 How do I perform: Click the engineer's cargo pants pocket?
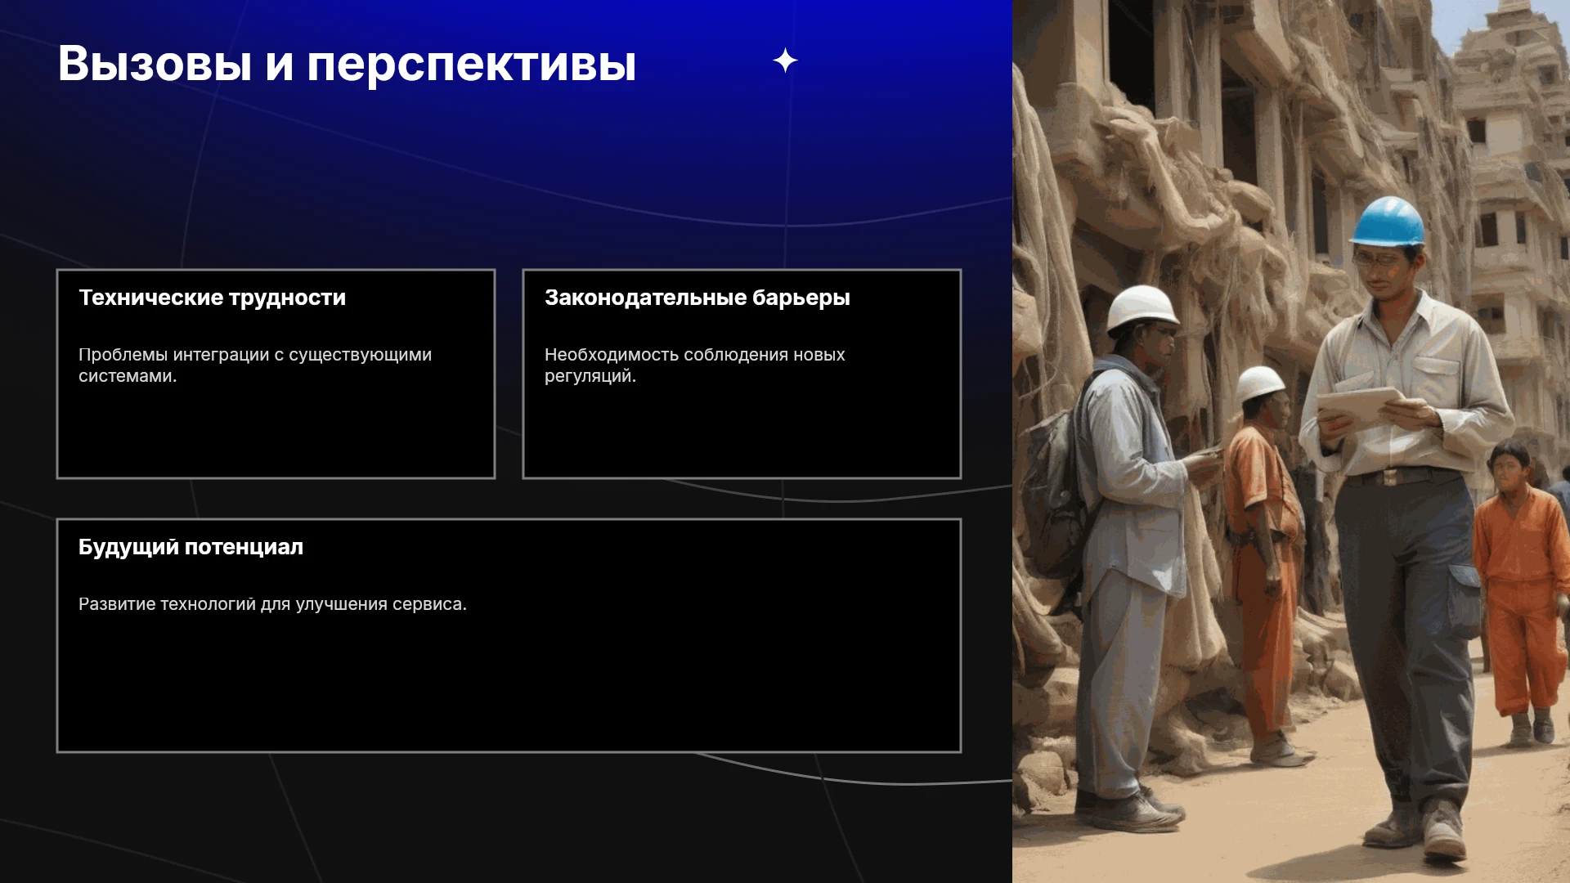coord(1464,599)
